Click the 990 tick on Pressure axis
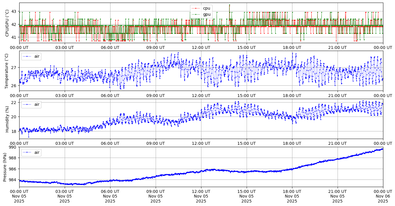The width and height of the screenshot is (395, 206). (13, 147)
